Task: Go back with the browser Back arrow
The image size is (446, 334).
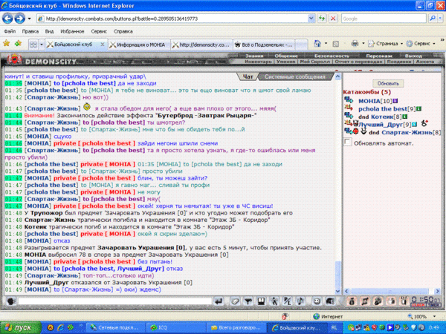Action: click(x=7, y=19)
